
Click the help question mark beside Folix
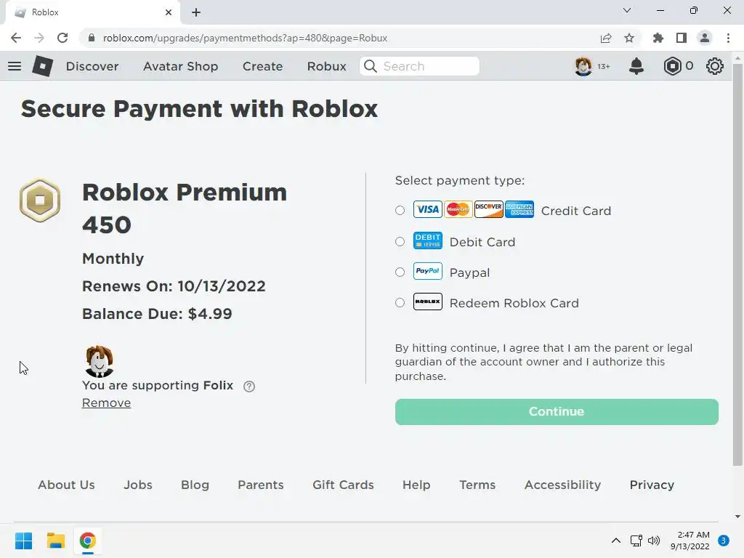(x=249, y=387)
